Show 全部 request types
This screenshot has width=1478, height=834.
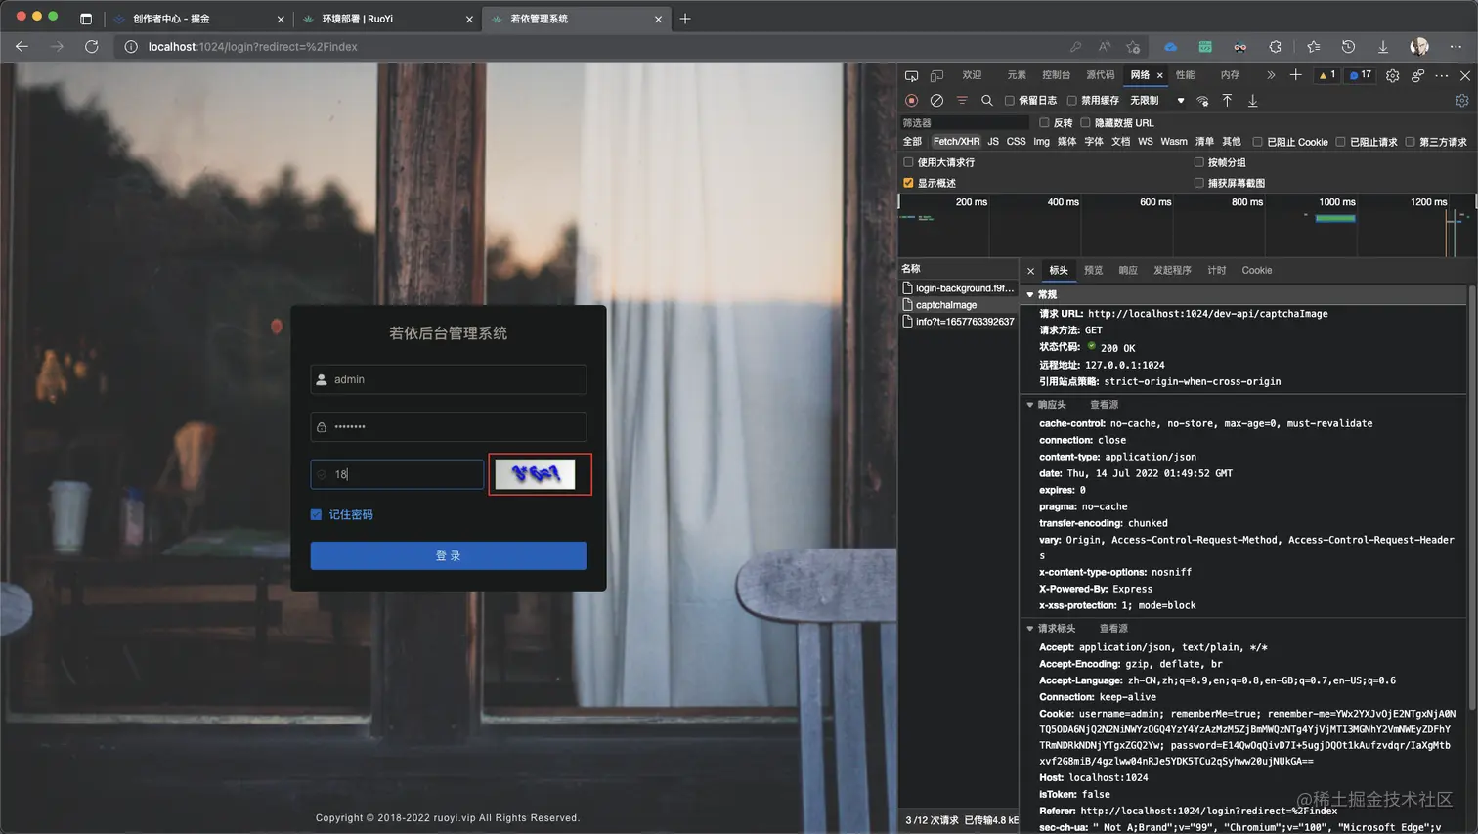pyautogui.click(x=912, y=142)
